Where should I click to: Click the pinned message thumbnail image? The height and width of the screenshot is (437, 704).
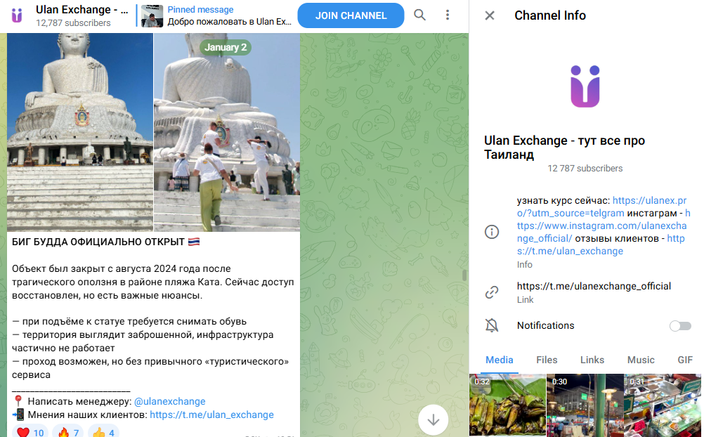[x=152, y=16]
